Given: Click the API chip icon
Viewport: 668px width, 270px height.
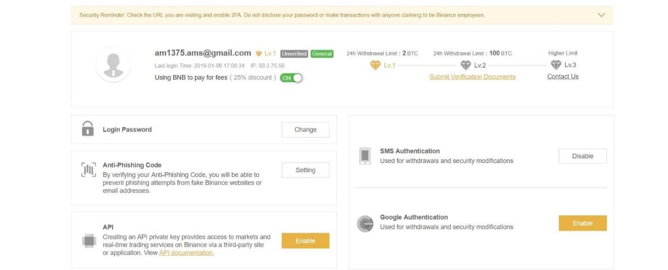Looking at the screenshot, I should click(x=89, y=241).
